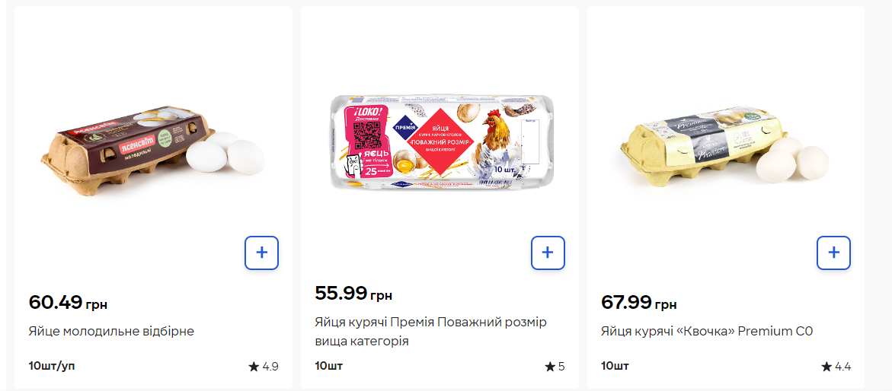Add Квочка Premium C0 eggs to cart
The width and height of the screenshot is (892, 391).
[x=833, y=253]
